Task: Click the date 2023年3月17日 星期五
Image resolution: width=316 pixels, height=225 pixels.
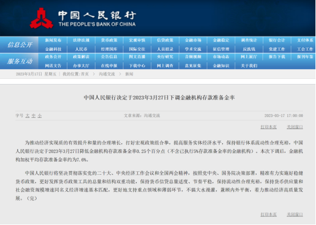Action: [x=36, y=74]
